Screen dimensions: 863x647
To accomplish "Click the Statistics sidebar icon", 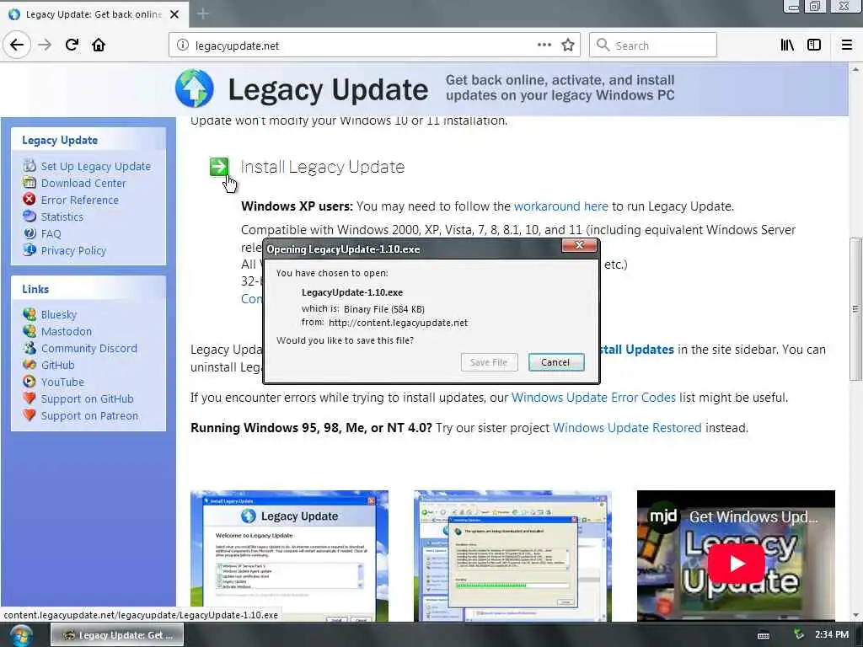I will point(29,217).
